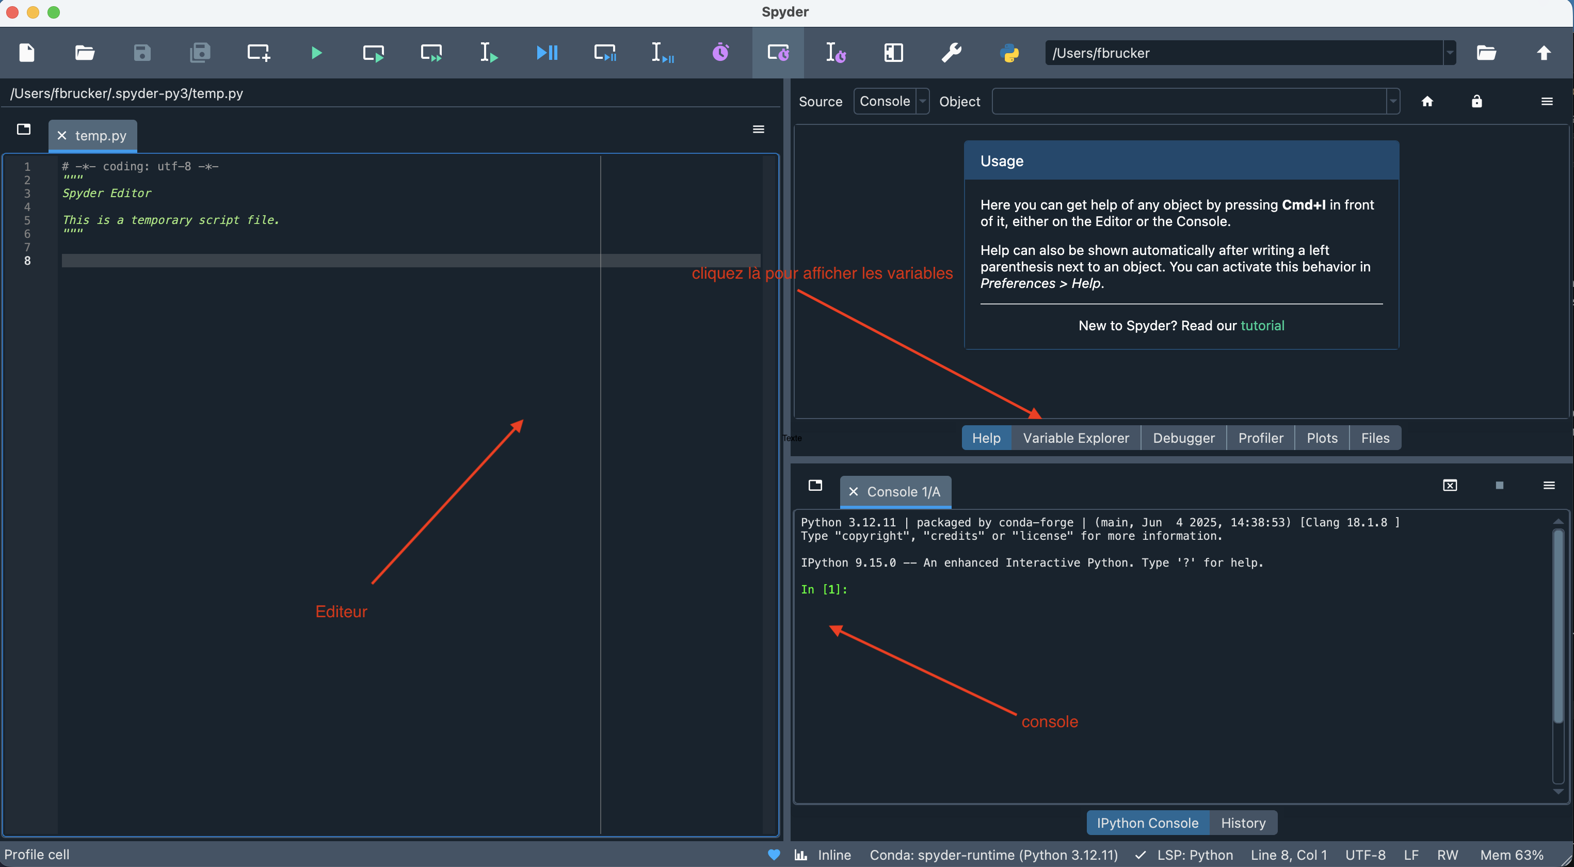The width and height of the screenshot is (1574, 867).
Task: Expand the Object field dropdown arrow
Action: (x=1393, y=102)
